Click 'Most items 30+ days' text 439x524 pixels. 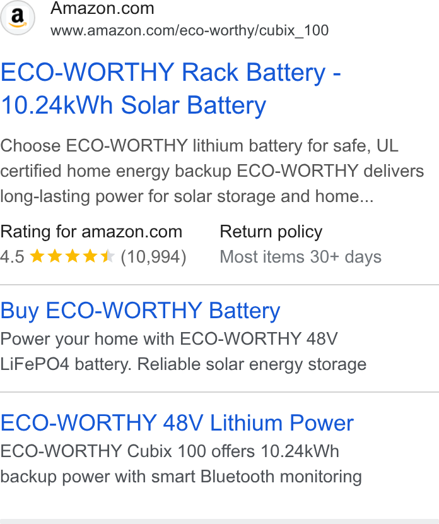[x=300, y=257]
